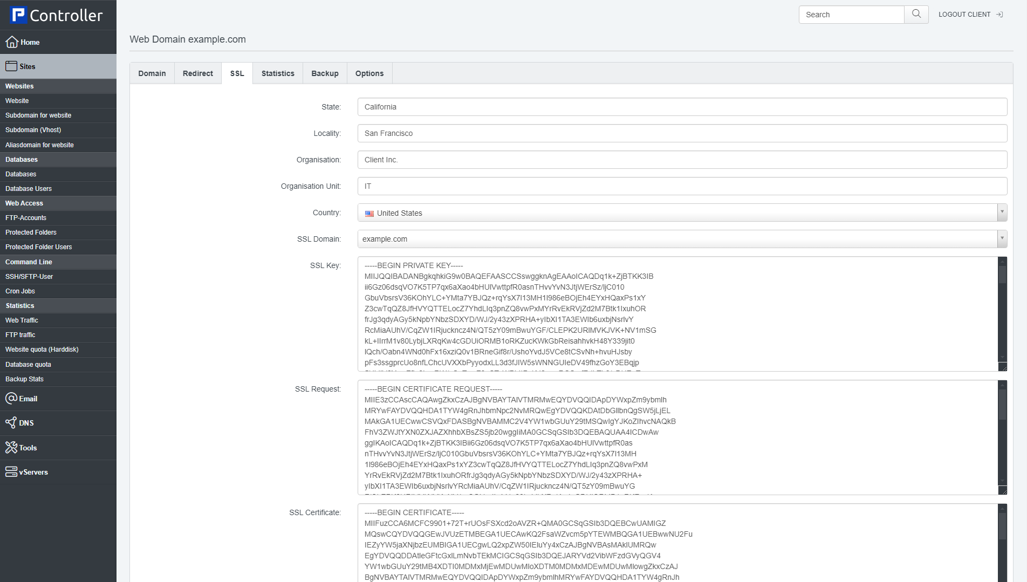
Task: Click the Home house icon in sidebar
Action: coord(12,42)
